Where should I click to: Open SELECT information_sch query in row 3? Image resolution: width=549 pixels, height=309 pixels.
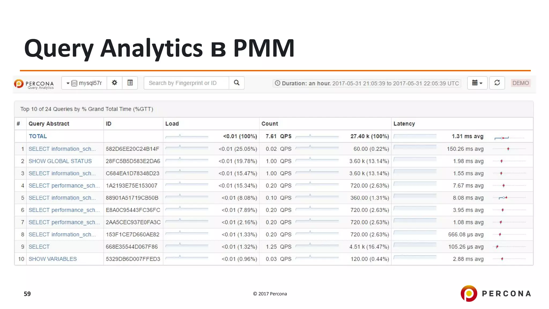click(62, 173)
